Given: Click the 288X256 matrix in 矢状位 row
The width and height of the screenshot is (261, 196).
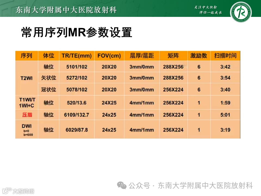Looking at the screenshot, I should [173, 78].
